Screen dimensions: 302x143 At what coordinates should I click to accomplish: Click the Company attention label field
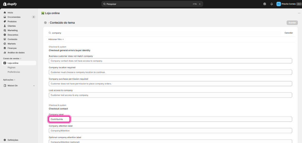tap(170, 131)
